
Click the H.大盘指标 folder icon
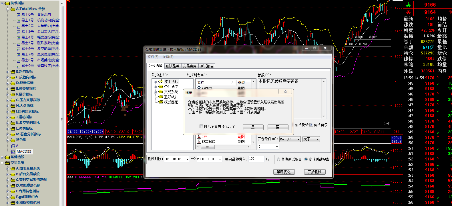(13, 106)
